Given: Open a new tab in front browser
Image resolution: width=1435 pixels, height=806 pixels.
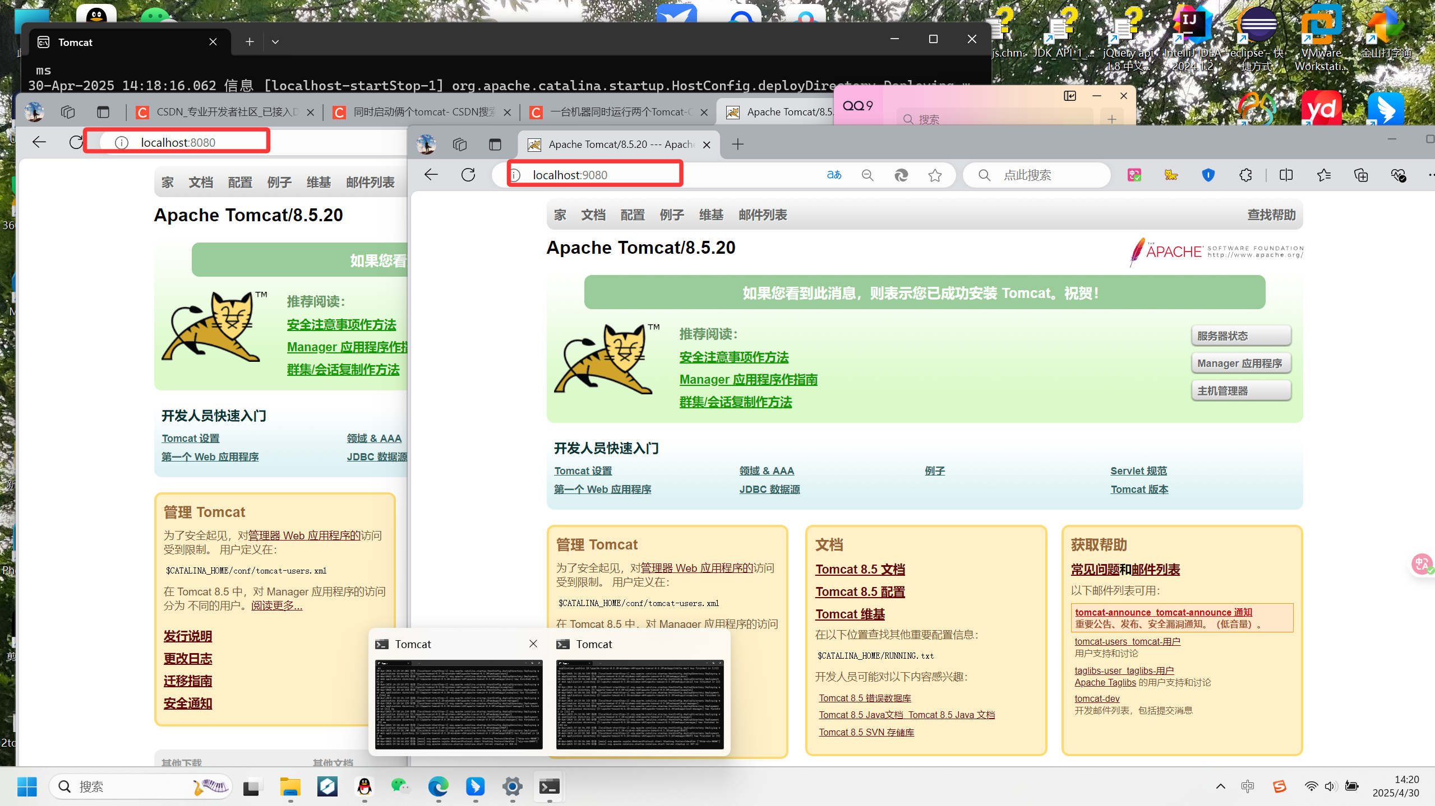Looking at the screenshot, I should pyautogui.click(x=738, y=145).
